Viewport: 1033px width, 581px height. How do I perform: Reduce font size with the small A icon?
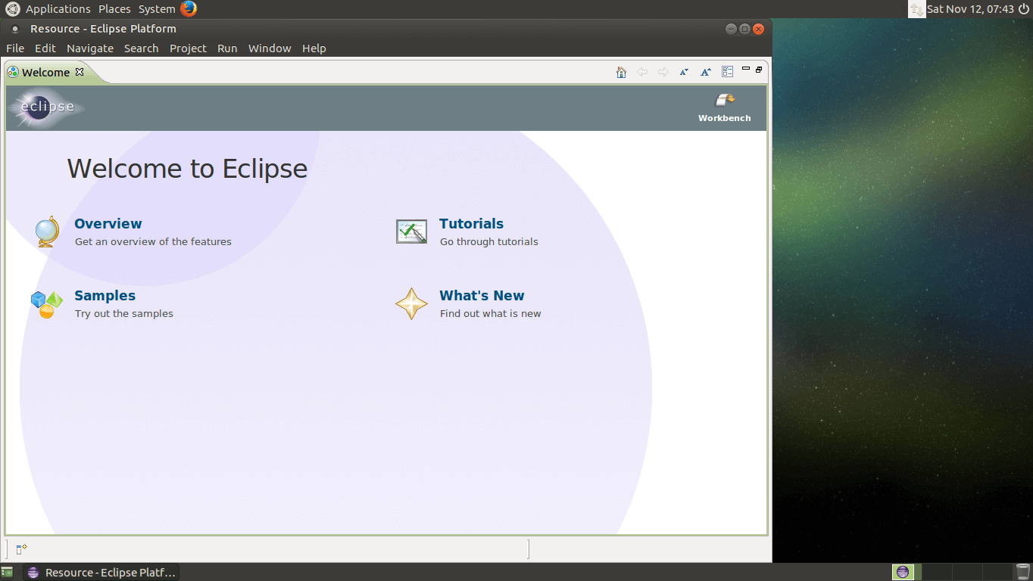(684, 72)
